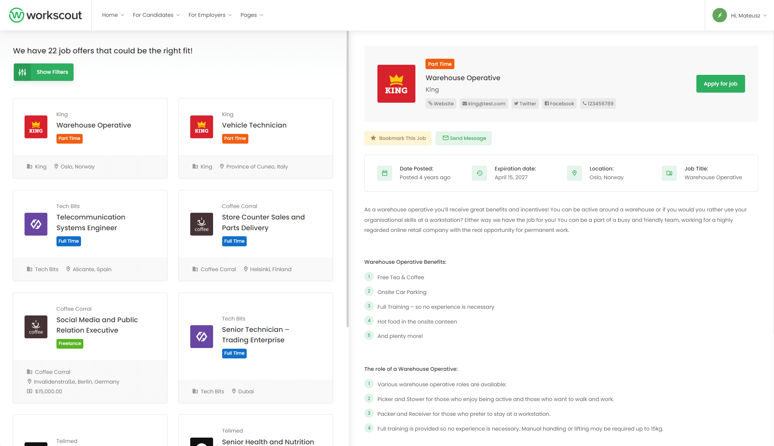The height and width of the screenshot is (446, 774).
Task: Open the Twitter link for King
Action: [x=525, y=104]
